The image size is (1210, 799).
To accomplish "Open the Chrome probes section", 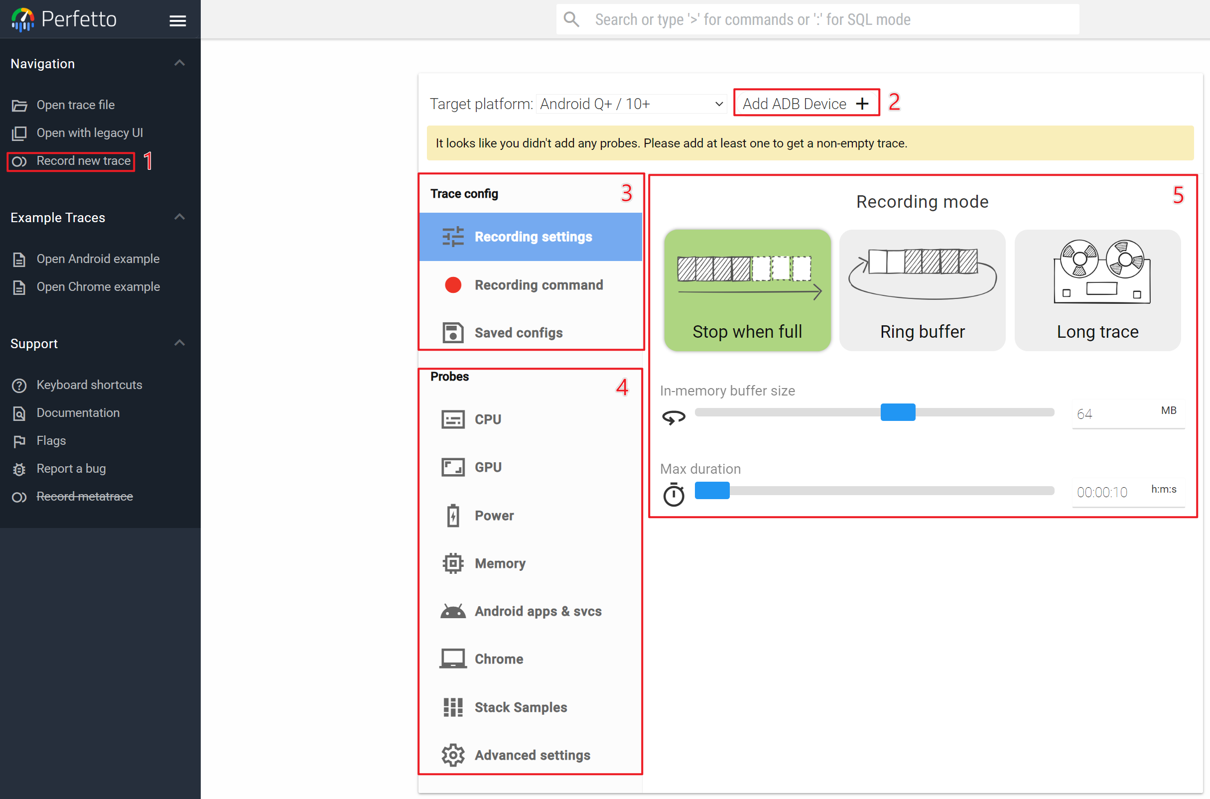I will [531, 659].
